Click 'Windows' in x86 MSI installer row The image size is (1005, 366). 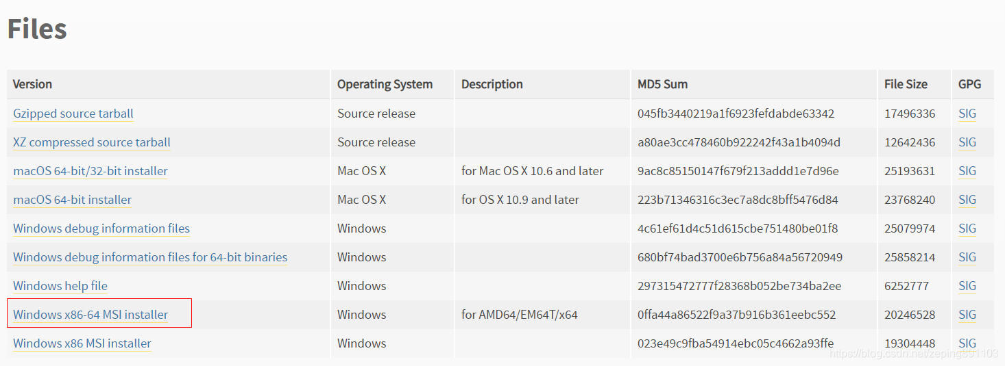362,343
